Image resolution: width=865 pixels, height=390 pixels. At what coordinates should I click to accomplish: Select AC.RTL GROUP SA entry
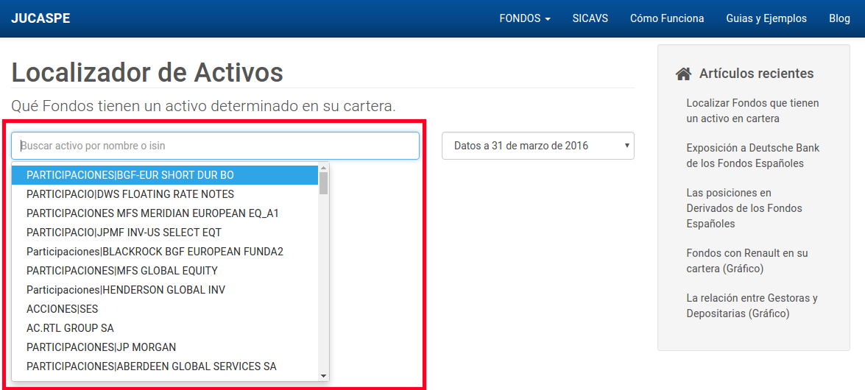(x=165, y=327)
